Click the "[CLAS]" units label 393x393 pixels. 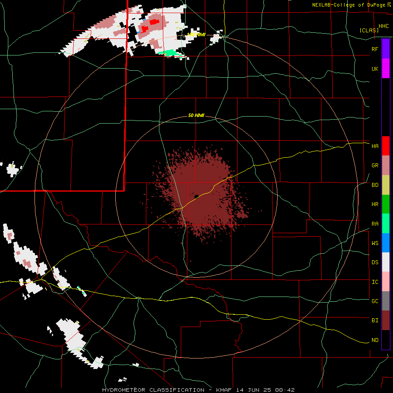coord(369,30)
